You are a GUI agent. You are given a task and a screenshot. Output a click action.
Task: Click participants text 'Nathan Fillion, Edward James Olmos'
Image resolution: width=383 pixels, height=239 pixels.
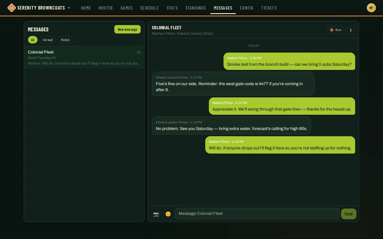pos(182,33)
